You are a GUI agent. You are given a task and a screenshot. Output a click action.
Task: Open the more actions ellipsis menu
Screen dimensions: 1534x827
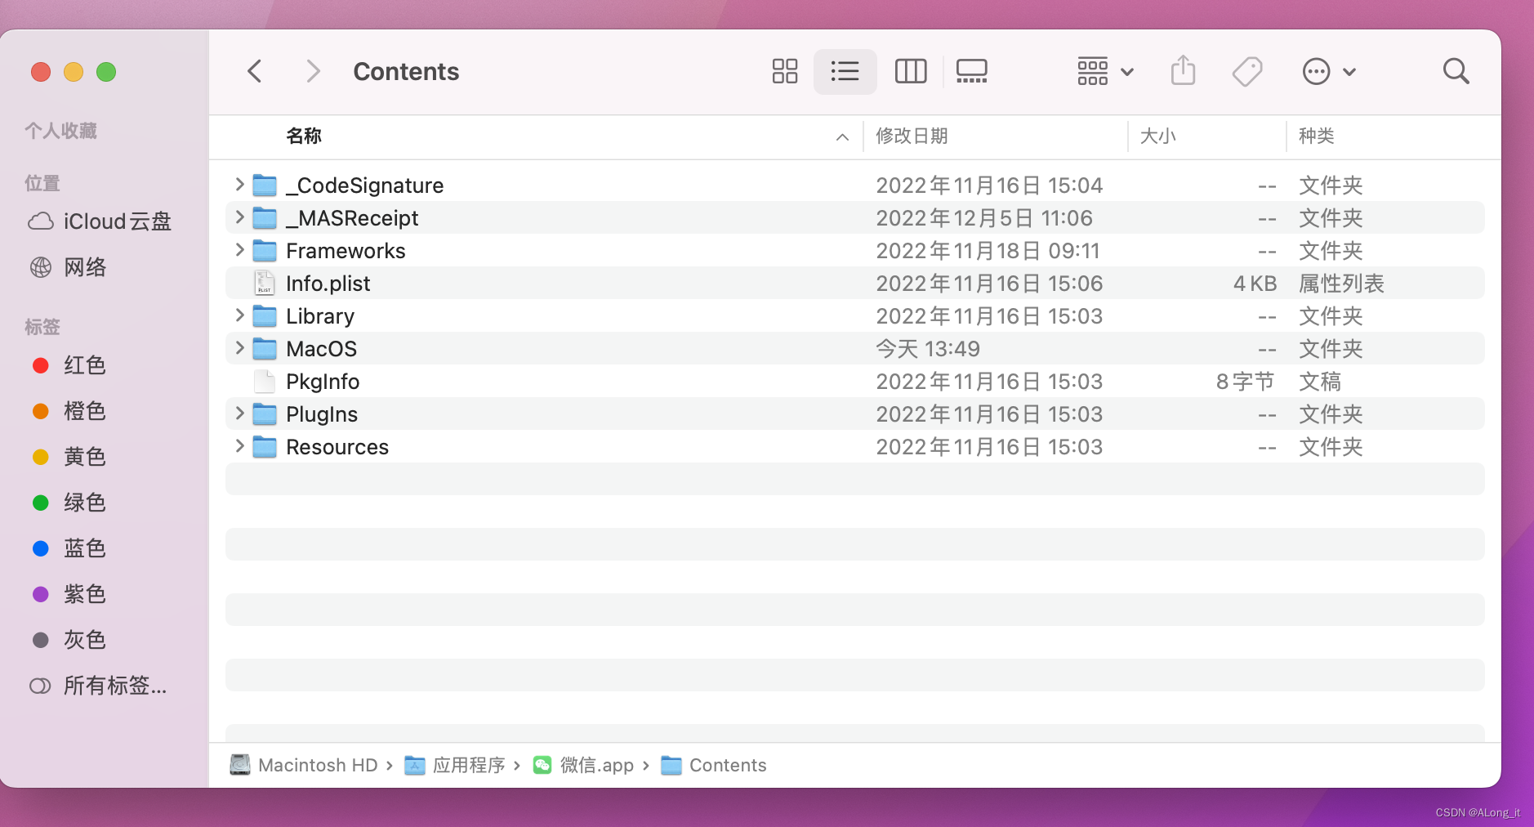pos(1327,72)
